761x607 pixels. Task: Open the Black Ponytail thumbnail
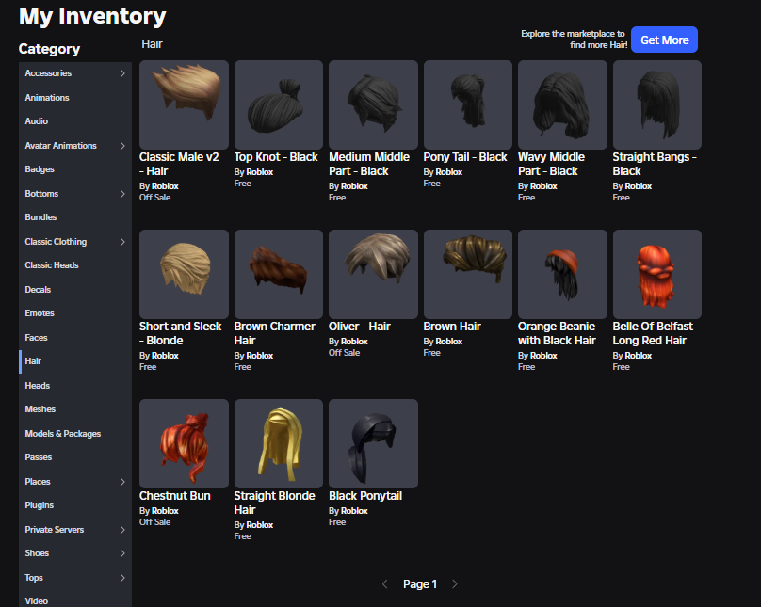coord(373,443)
